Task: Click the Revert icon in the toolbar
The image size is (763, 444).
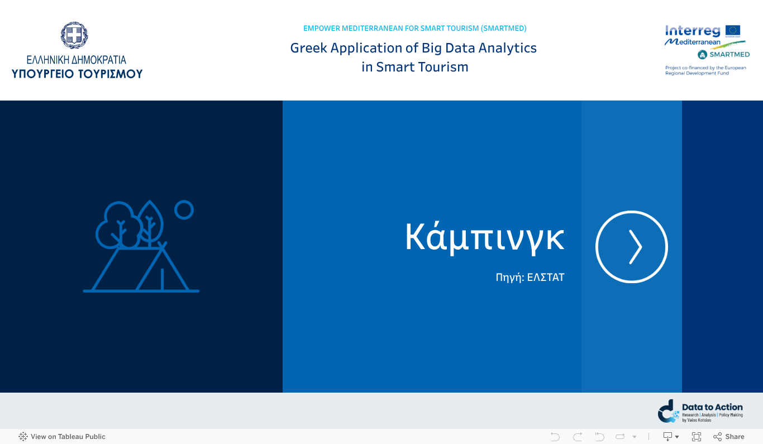Action: [599, 437]
